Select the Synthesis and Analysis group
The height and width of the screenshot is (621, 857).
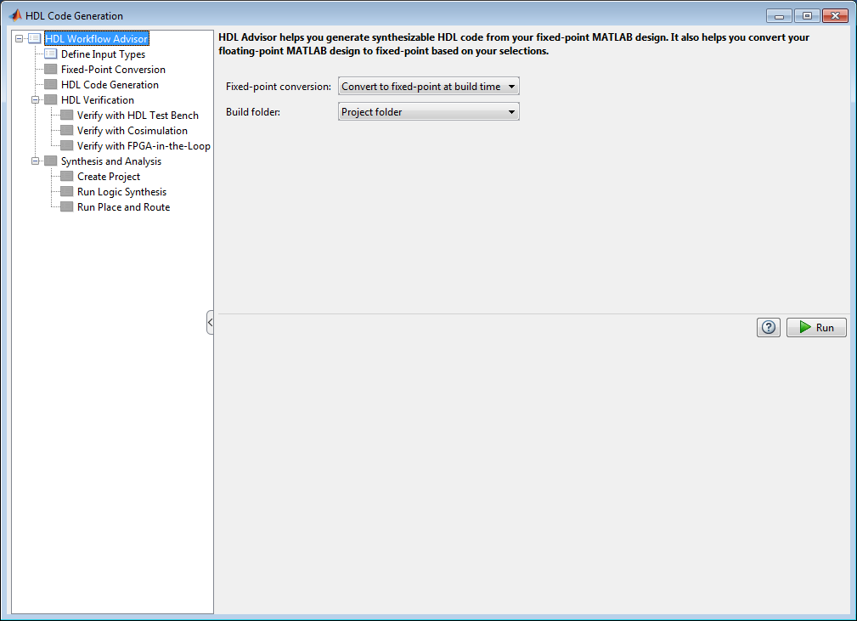111,161
